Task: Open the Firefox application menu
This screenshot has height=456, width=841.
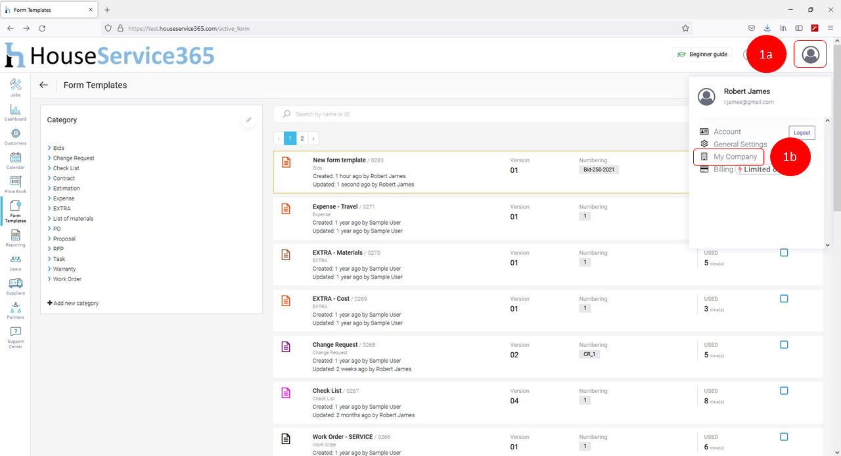Action: pyautogui.click(x=830, y=28)
